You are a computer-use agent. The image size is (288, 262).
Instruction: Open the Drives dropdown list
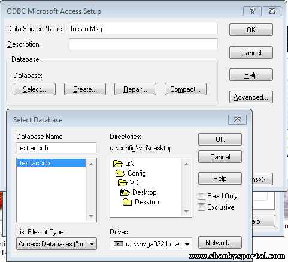pyautogui.click(x=187, y=244)
